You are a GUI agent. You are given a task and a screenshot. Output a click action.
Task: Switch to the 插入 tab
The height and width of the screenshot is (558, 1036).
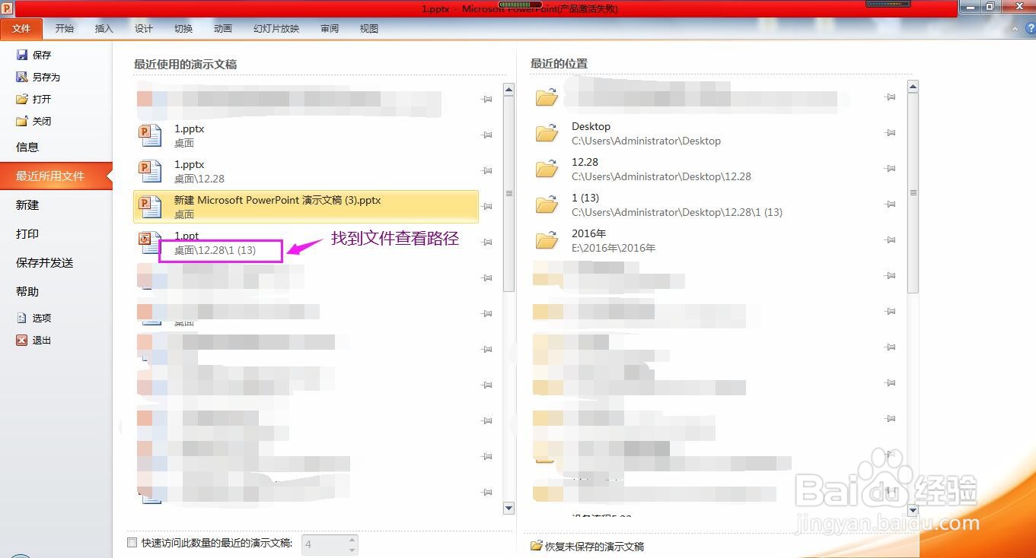click(104, 29)
